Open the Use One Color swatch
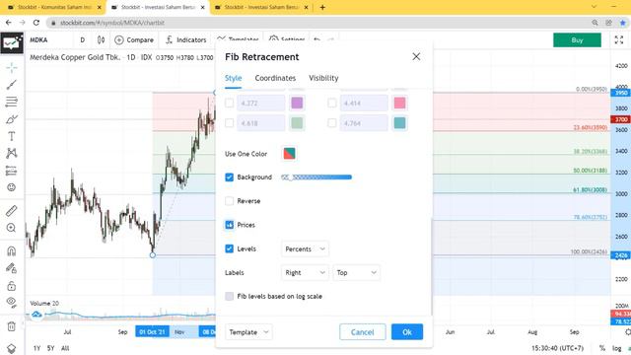The height and width of the screenshot is (355, 631). point(289,154)
